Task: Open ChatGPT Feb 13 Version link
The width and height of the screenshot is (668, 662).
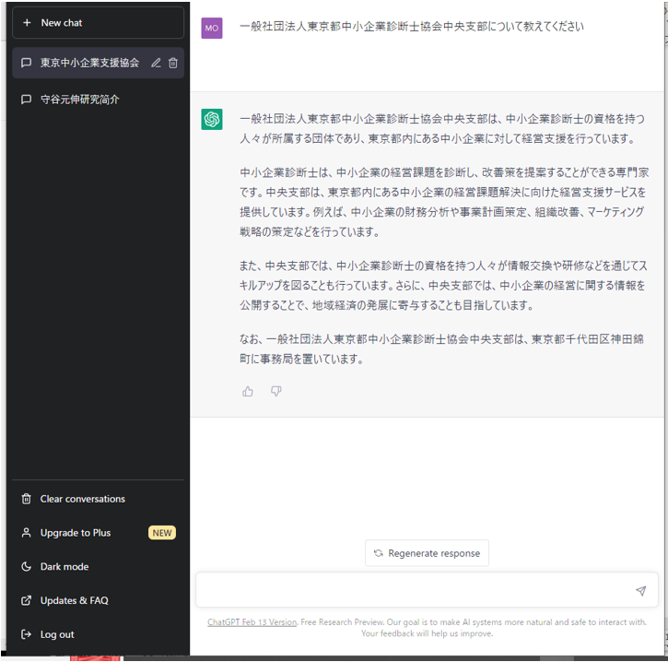Action: pos(252,622)
